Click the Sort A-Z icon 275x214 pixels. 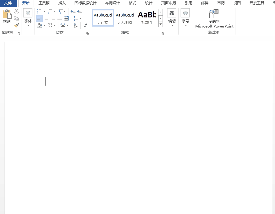pos(76,25)
